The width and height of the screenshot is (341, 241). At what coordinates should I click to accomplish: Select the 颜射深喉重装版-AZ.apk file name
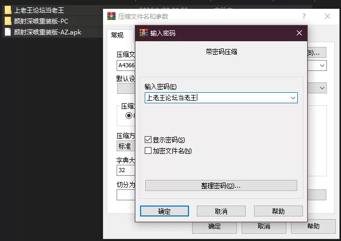point(47,32)
